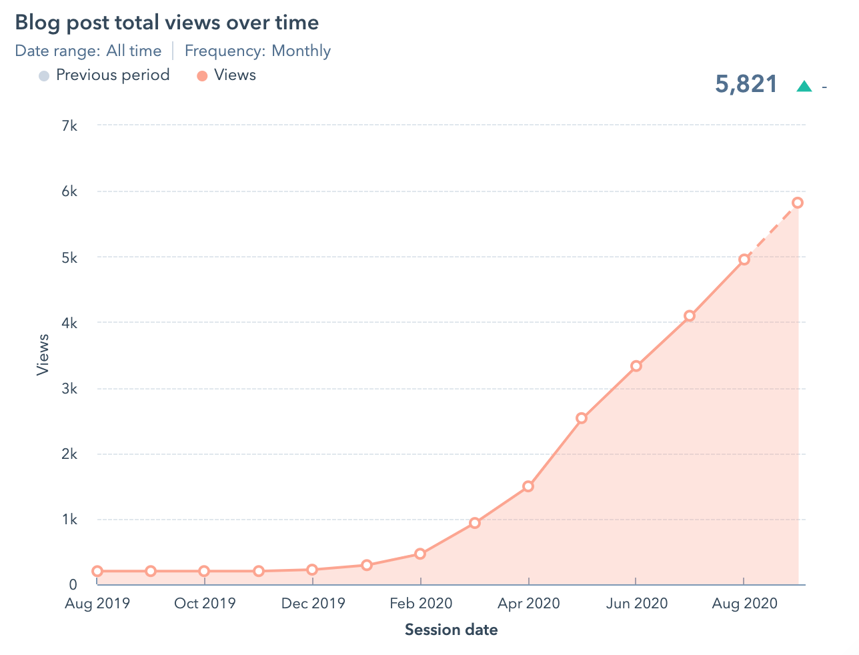Click the 1k y-axis label
The width and height of the screenshot is (859, 655).
coord(69,520)
